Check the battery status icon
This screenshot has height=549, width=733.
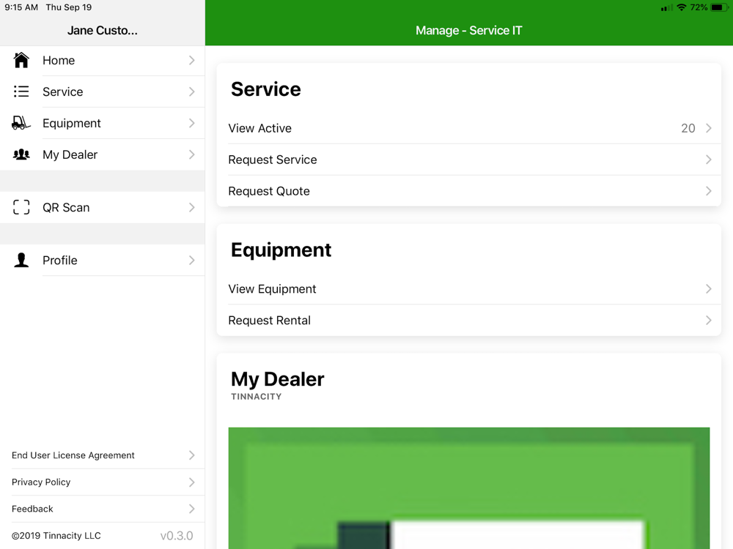(719, 7)
